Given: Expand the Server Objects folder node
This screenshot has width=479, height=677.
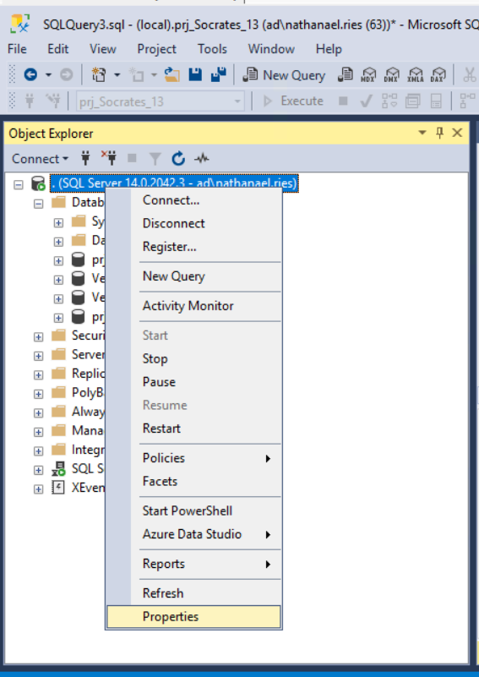Looking at the screenshot, I should point(38,356).
